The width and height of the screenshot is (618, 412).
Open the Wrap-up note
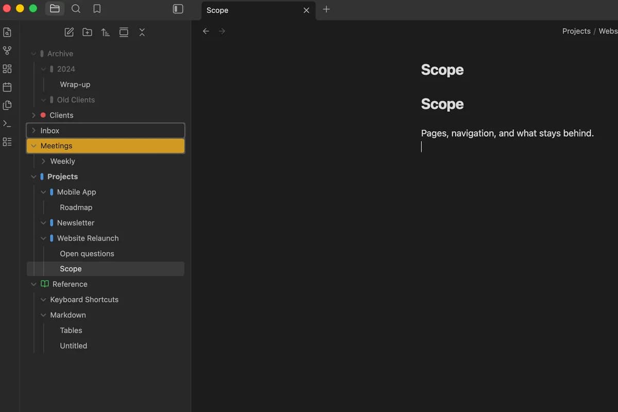tap(75, 84)
